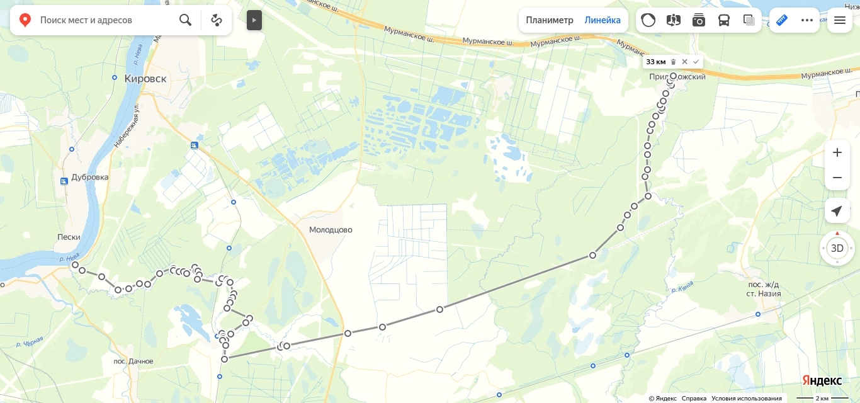This screenshot has width=860, height=403.
Task: Switch map to 3D view
Action: pos(837,248)
